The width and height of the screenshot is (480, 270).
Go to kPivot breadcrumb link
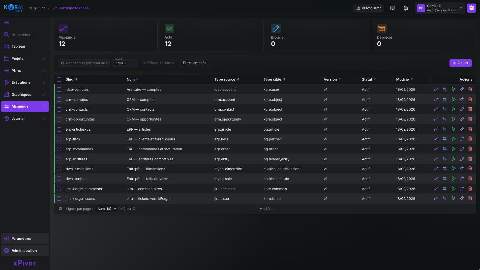(x=37, y=8)
